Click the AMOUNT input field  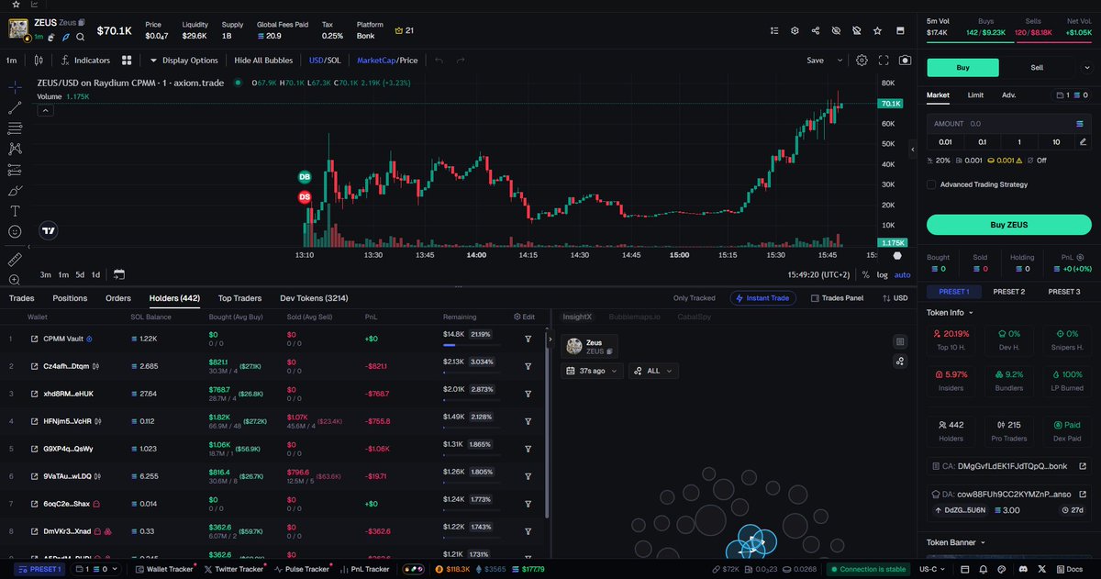[1009, 123]
